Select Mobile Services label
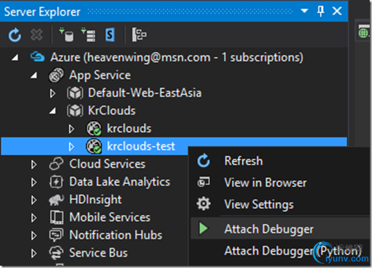Image resolution: width=372 pixels, height=268 pixels. point(110,217)
